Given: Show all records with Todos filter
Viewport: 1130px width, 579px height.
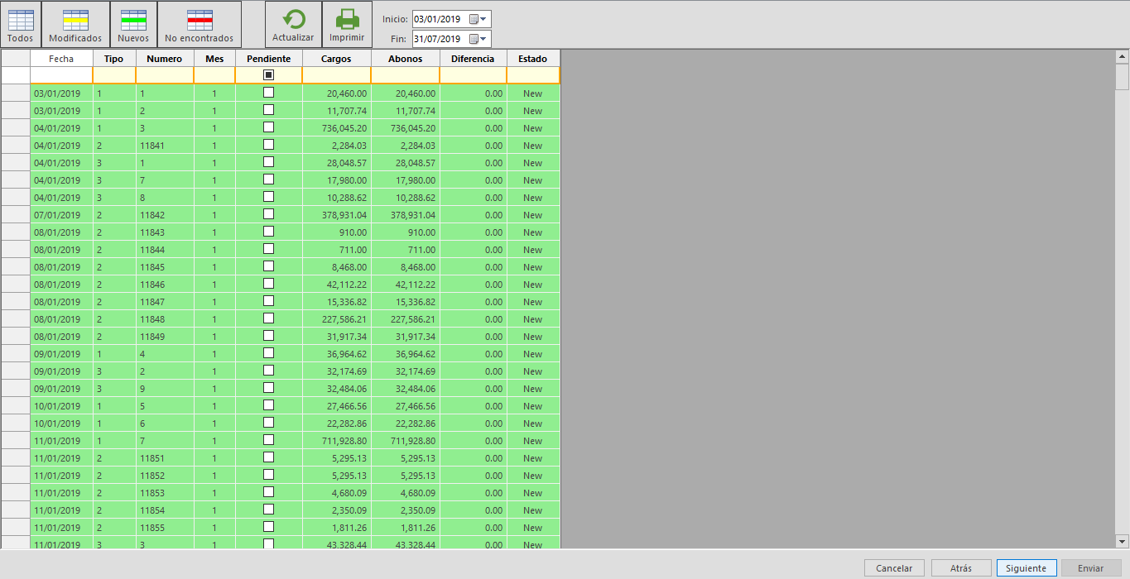Looking at the screenshot, I should click(x=20, y=25).
